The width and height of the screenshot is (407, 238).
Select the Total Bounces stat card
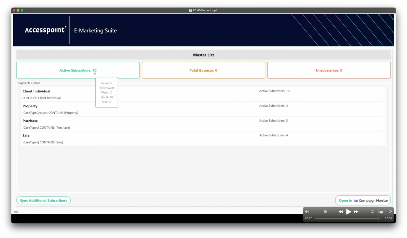coord(203,70)
